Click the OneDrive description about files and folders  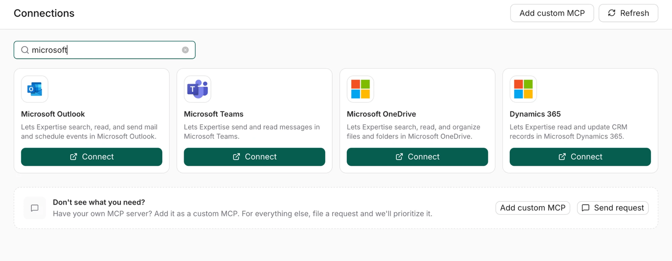[414, 132]
